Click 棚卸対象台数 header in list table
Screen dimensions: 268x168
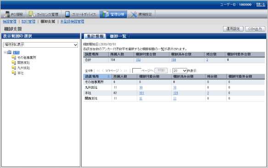coord(154,76)
